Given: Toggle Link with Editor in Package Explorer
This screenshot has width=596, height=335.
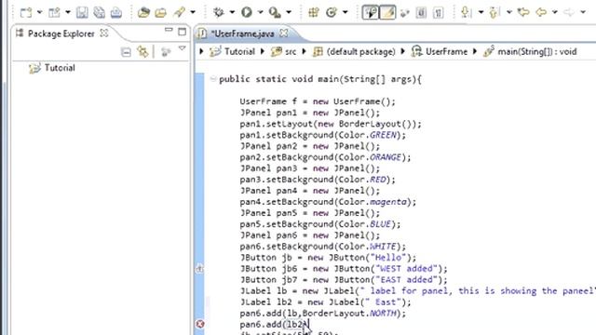Looking at the screenshot, I should [142, 52].
